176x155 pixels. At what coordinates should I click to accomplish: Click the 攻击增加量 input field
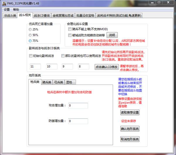pyautogui.click(x=78, y=106)
